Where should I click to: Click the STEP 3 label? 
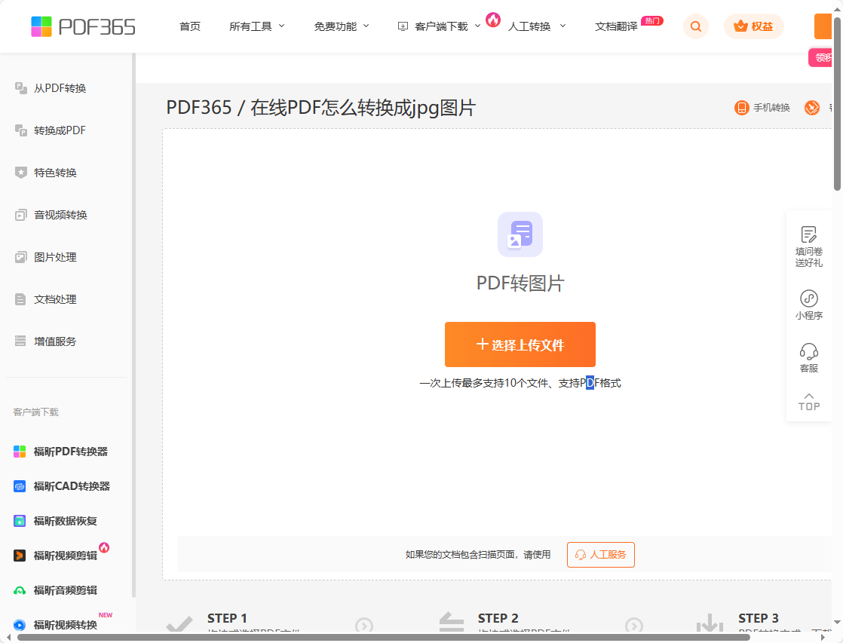[x=758, y=618]
